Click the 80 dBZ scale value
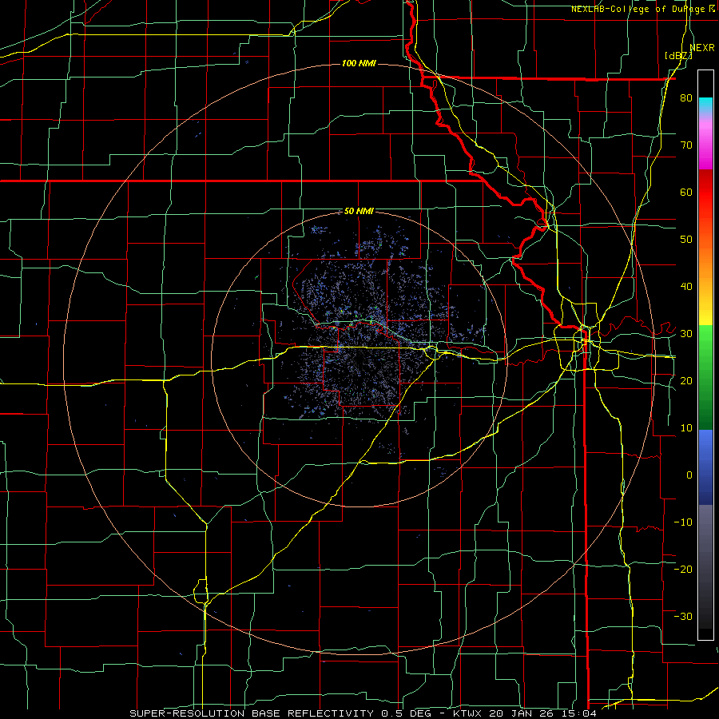 click(x=686, y=98)
